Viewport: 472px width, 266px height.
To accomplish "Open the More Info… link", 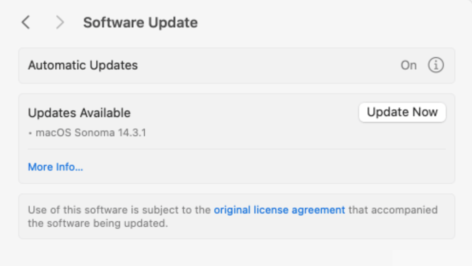I will (55, 167).
